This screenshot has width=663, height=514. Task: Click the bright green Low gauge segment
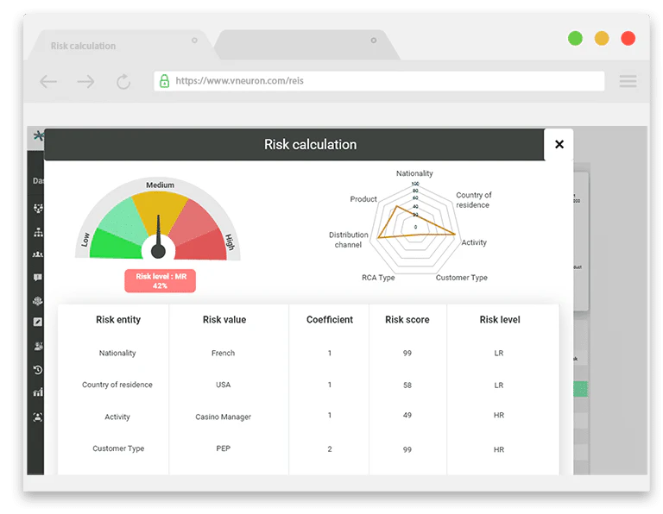tap(112, 246)
